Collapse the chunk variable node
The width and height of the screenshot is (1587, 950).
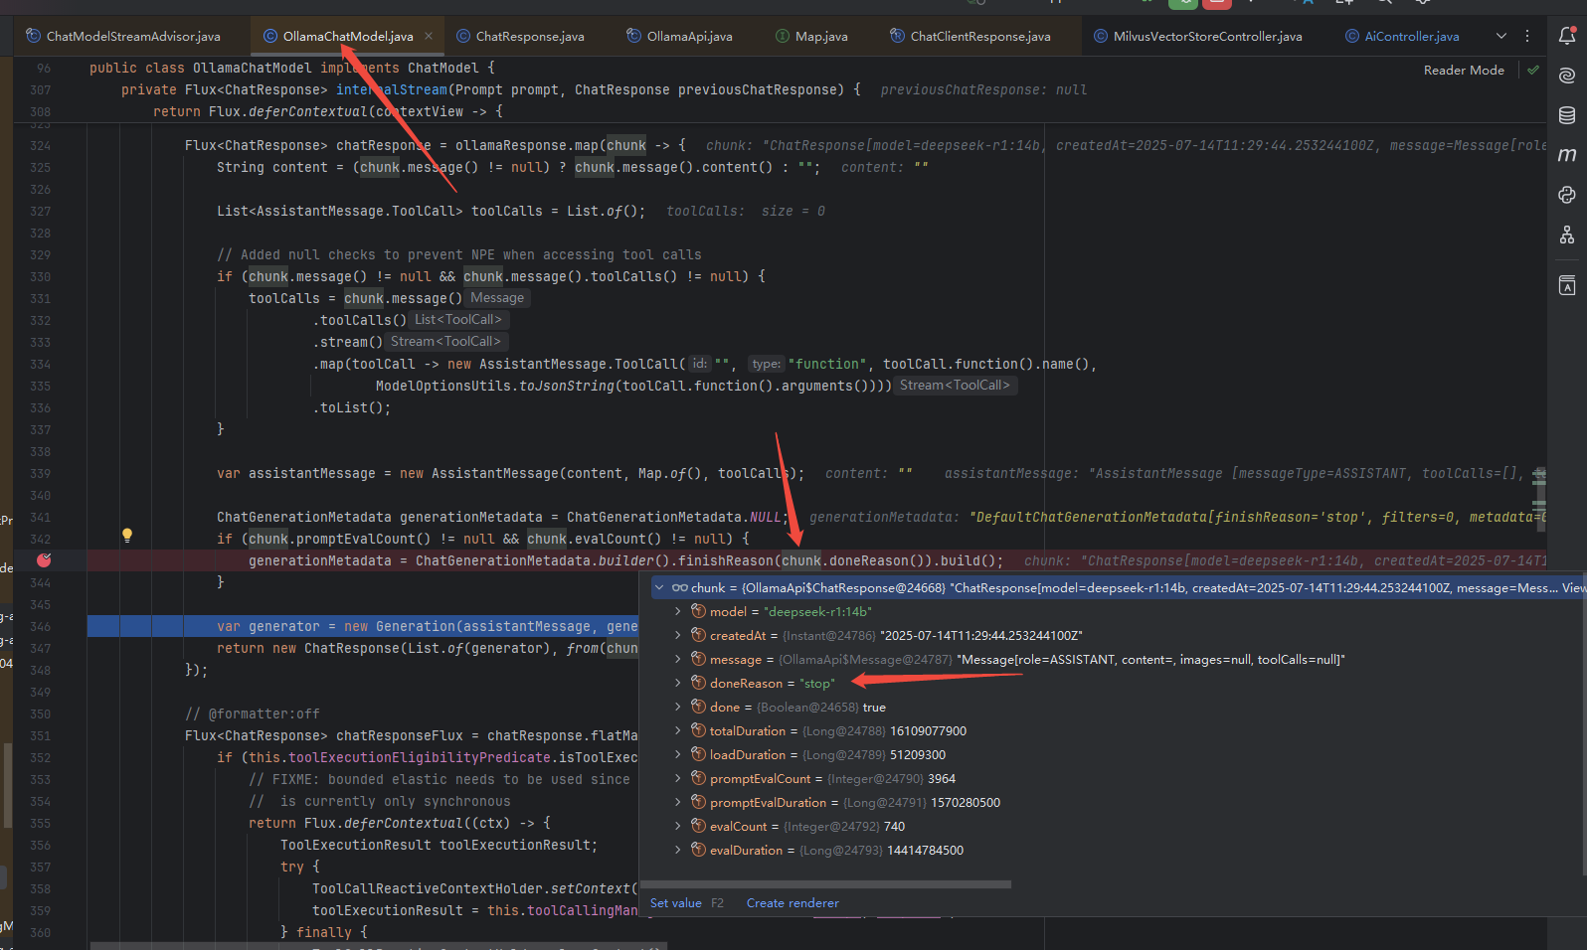click(659, 588)
